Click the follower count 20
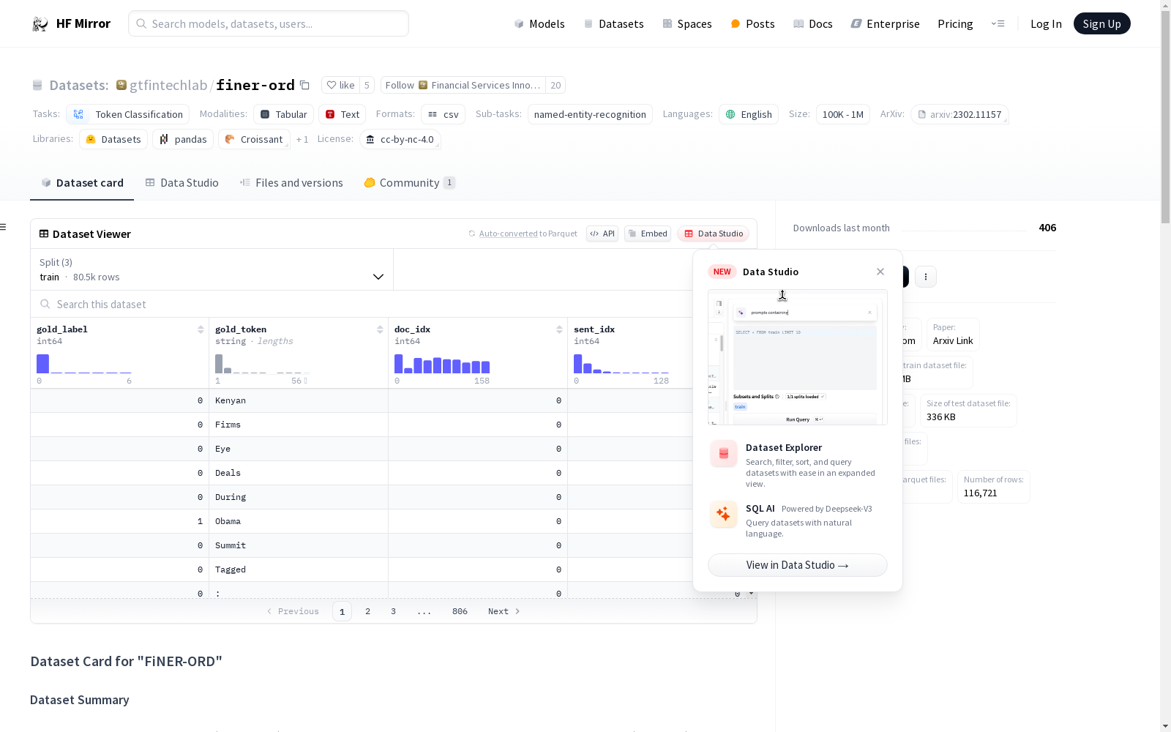1171x732 pixels. 555,86
